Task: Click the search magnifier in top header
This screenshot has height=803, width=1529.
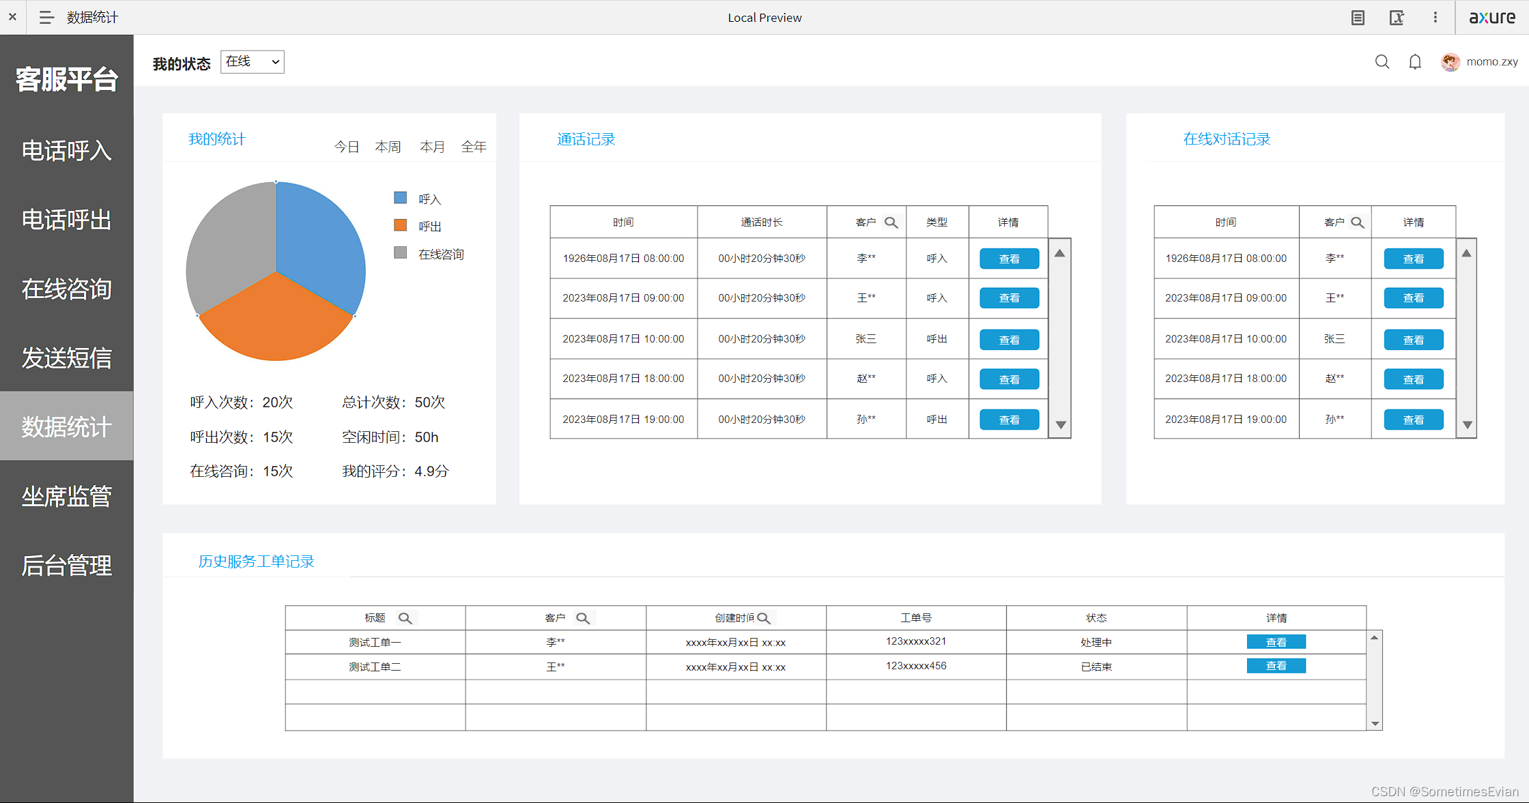Action: (x=1382, y=62)
